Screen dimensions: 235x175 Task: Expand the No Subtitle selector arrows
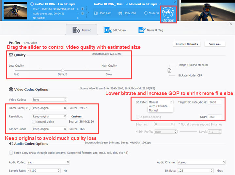click(78, 18)
